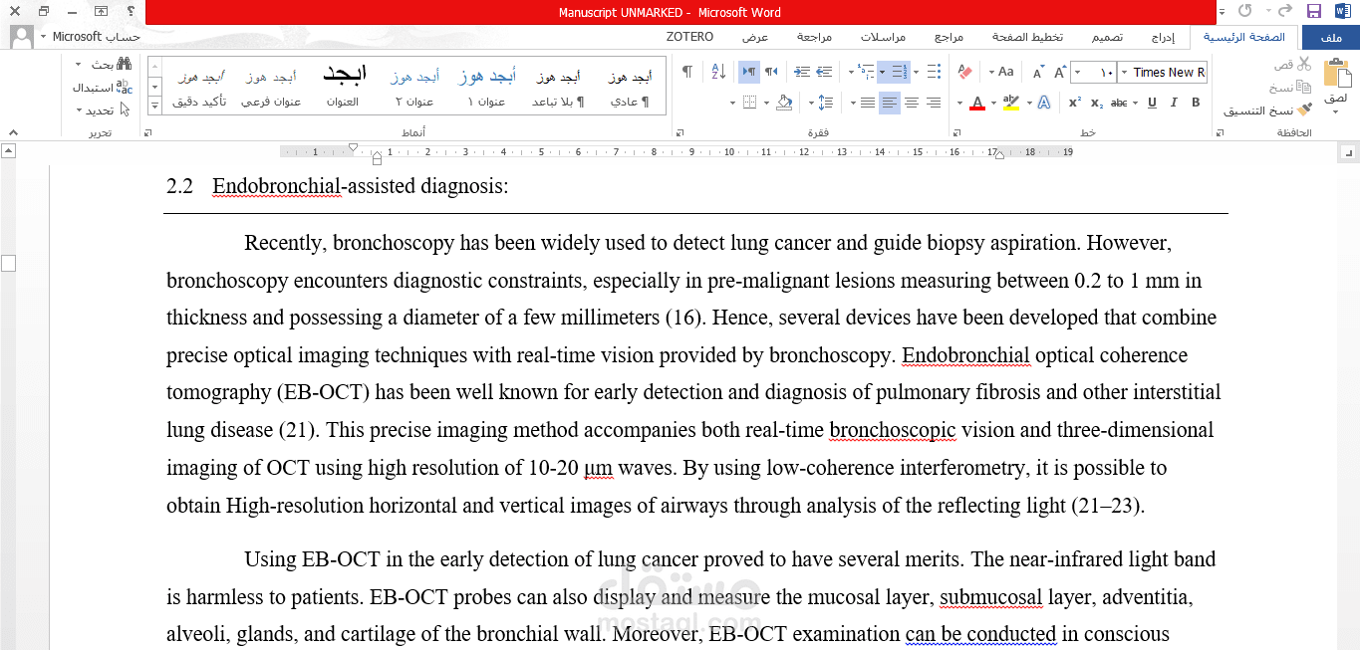Click the multilevel list icon

(864, 72)
